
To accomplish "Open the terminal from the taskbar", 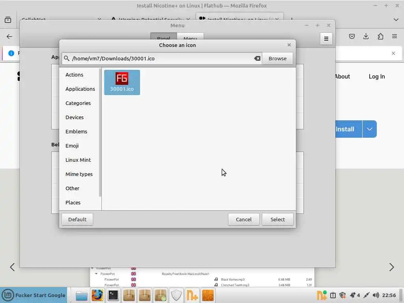I will pyautogui.click(x=113, y=295).
